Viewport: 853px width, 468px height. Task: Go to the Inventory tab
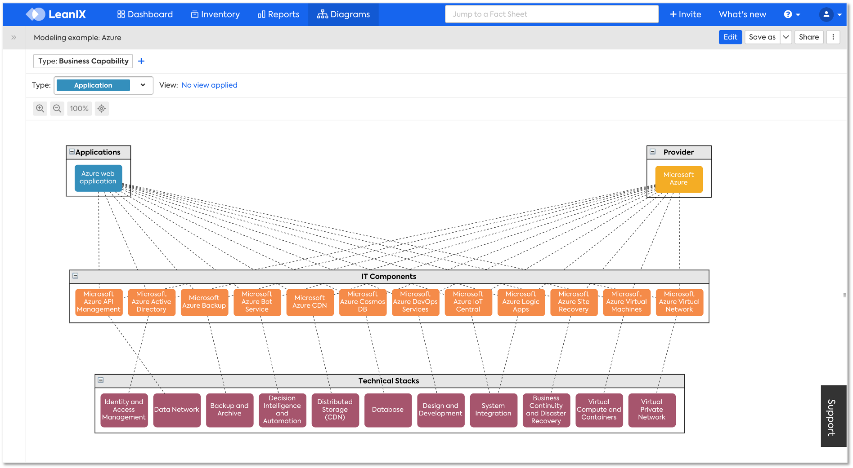pyautogui.click(x=215, y=14)
